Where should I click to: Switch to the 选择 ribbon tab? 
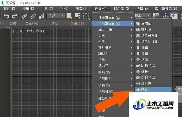[x=55, y=24]
